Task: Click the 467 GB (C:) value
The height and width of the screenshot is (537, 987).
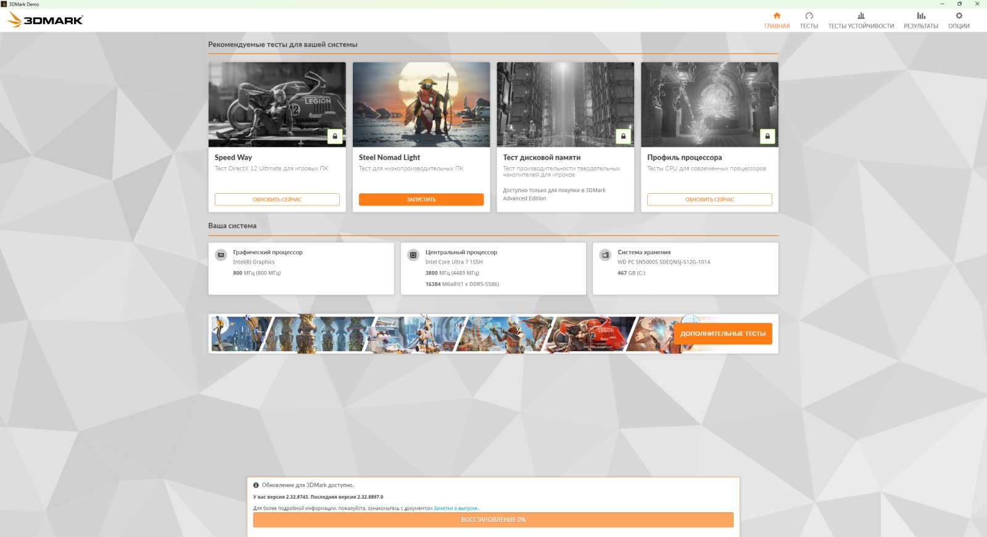Action: pyautogui.click(x=631, y=273)
